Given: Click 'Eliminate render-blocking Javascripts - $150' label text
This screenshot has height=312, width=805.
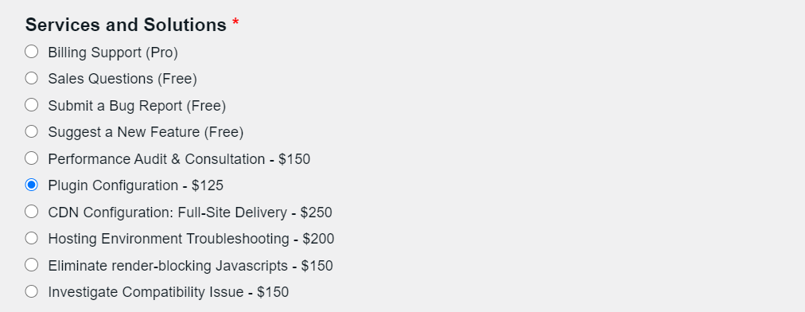Looking at the screenshot, I should point(190,267).
